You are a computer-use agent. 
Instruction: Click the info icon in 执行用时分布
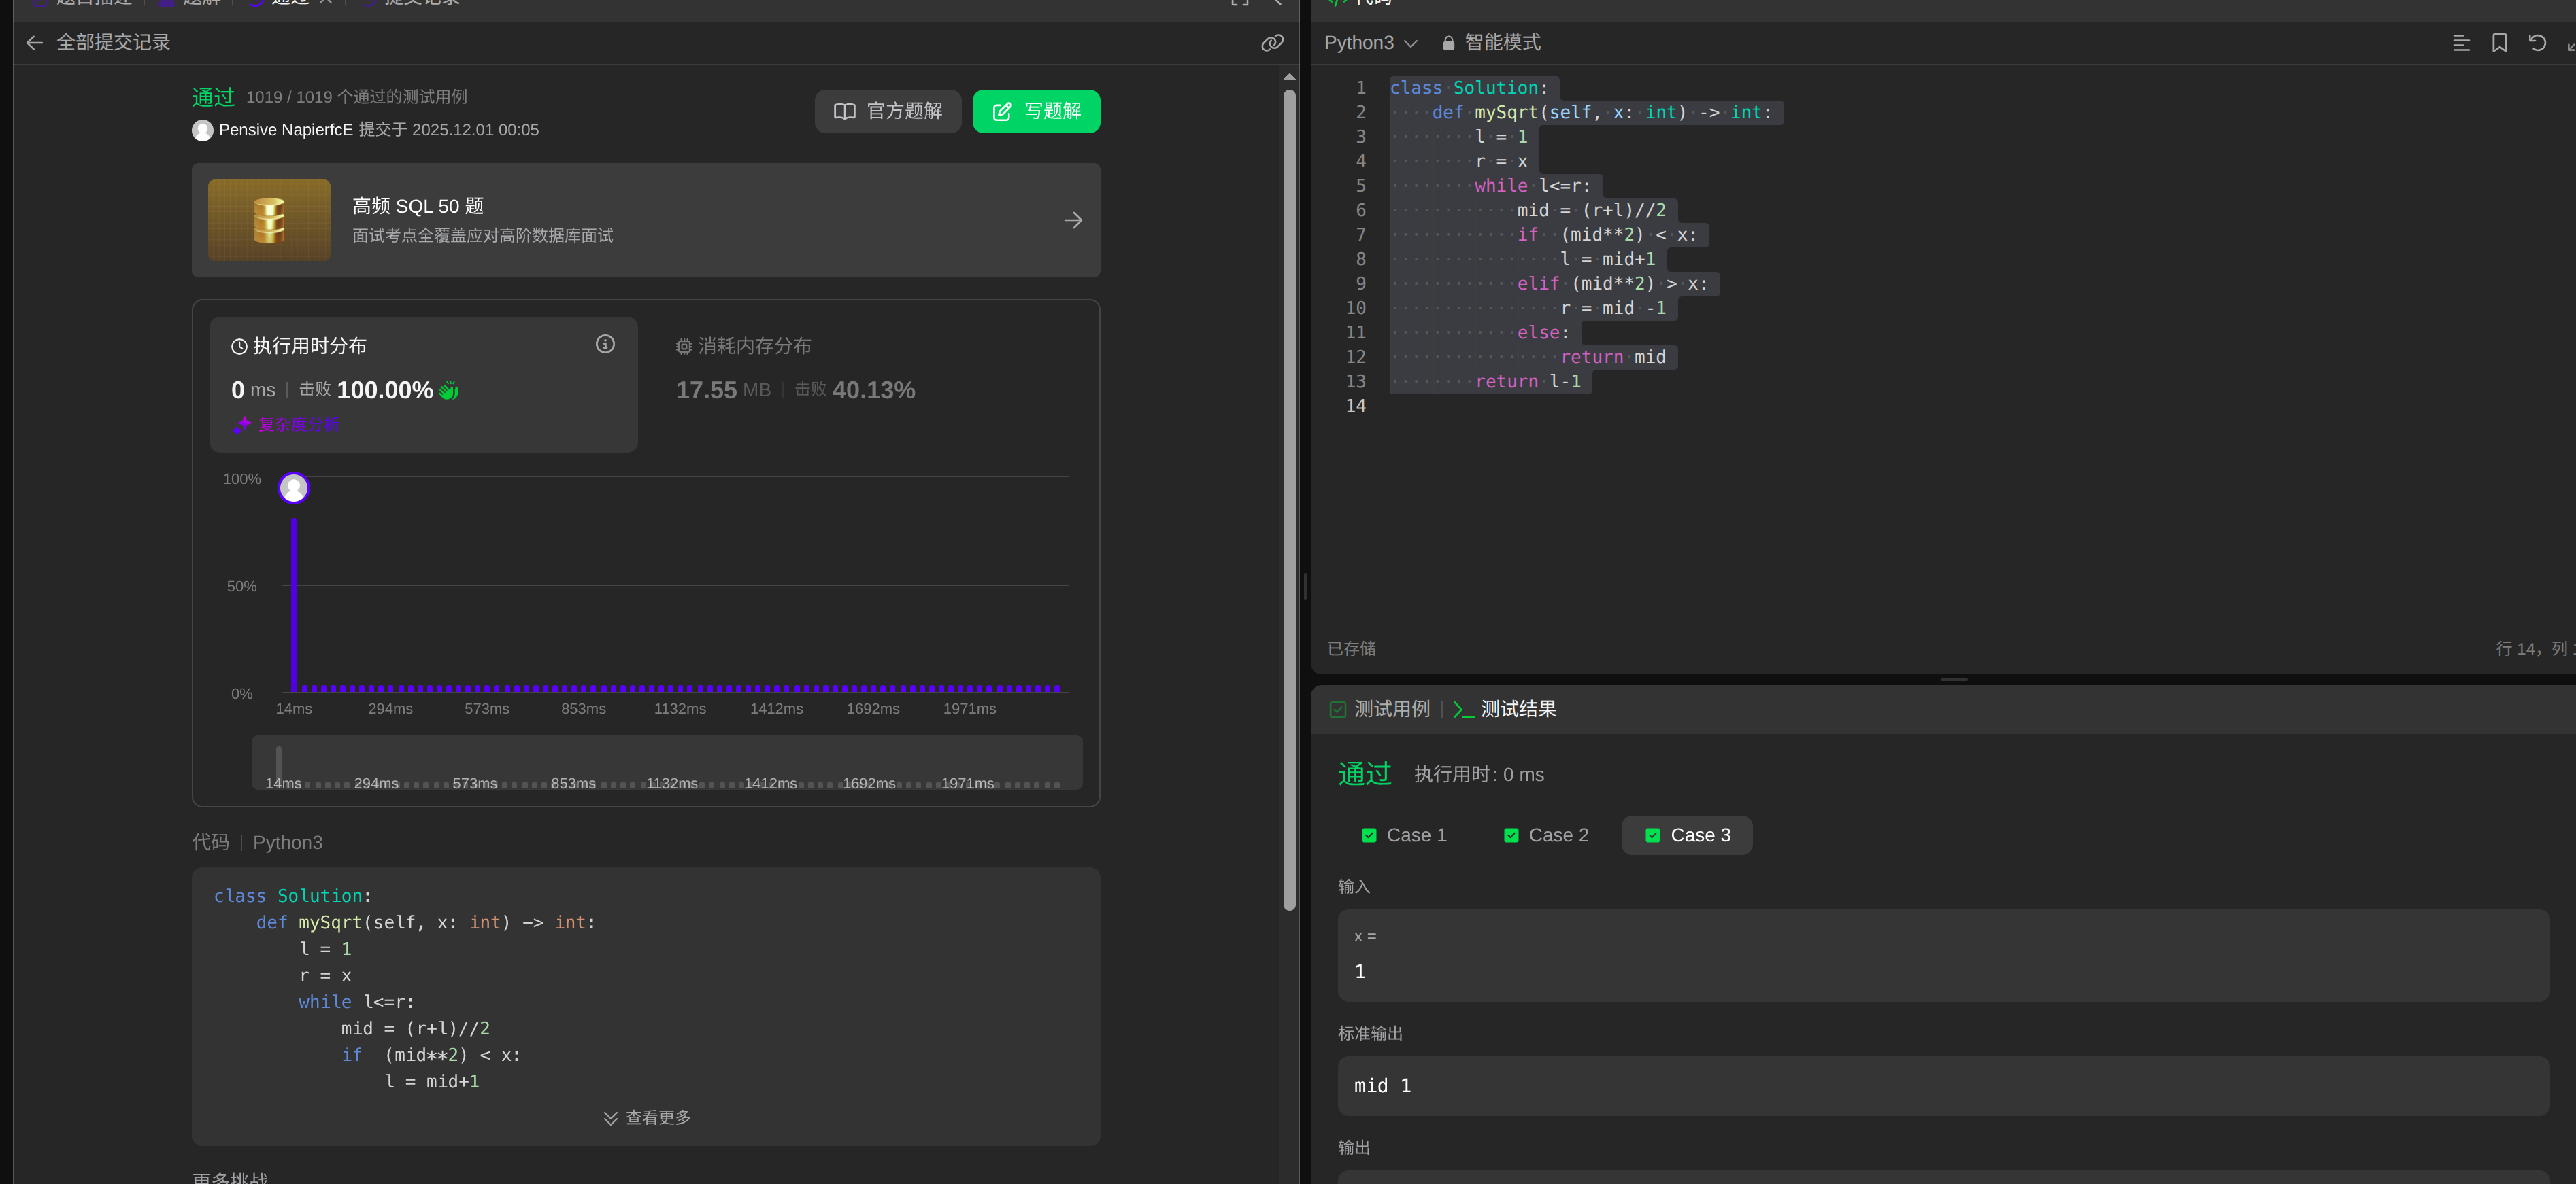pyautogui.click(x=605, y=345)
